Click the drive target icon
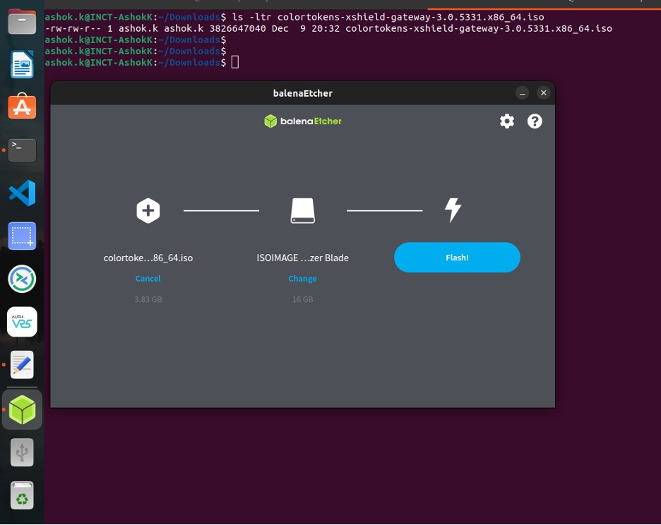The image size is (661, 525). (303, 210)
